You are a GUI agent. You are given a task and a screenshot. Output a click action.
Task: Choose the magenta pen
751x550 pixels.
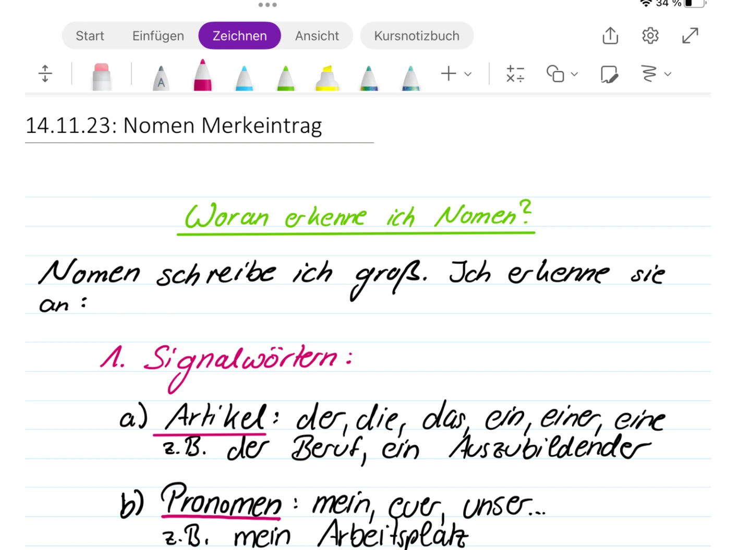tap(202, 76)
